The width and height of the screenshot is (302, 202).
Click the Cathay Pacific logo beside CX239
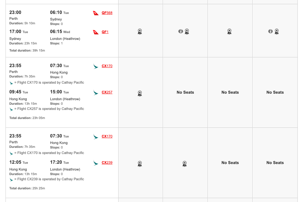pos(96,163)
